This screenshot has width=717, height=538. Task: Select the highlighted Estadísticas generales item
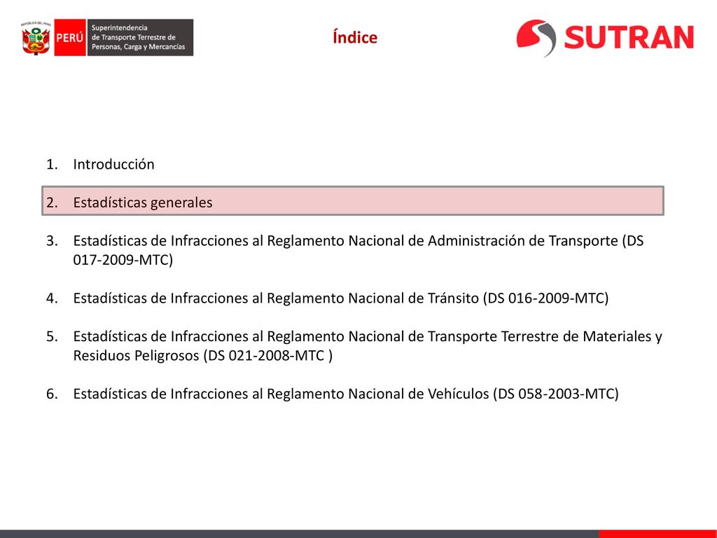[x=353, y=201]
